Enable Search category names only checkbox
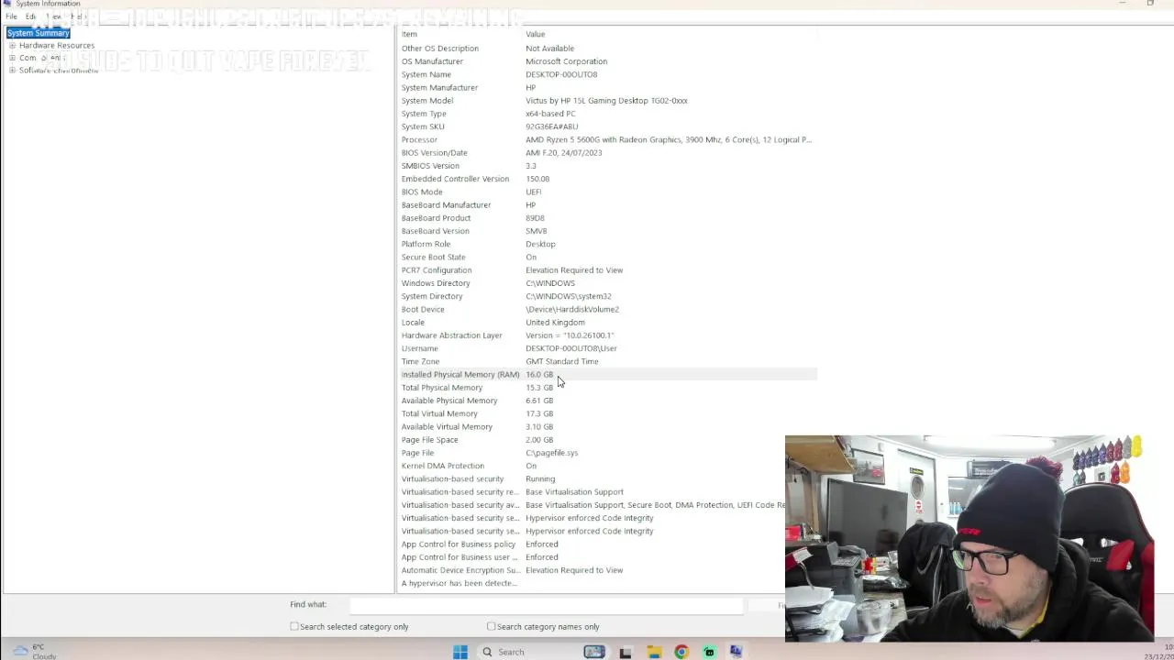 491,627
